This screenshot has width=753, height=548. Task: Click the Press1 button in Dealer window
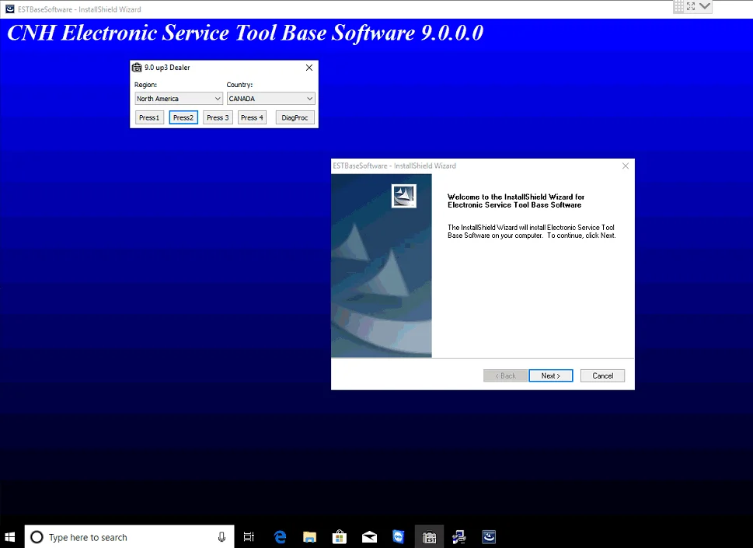(149, 117)
